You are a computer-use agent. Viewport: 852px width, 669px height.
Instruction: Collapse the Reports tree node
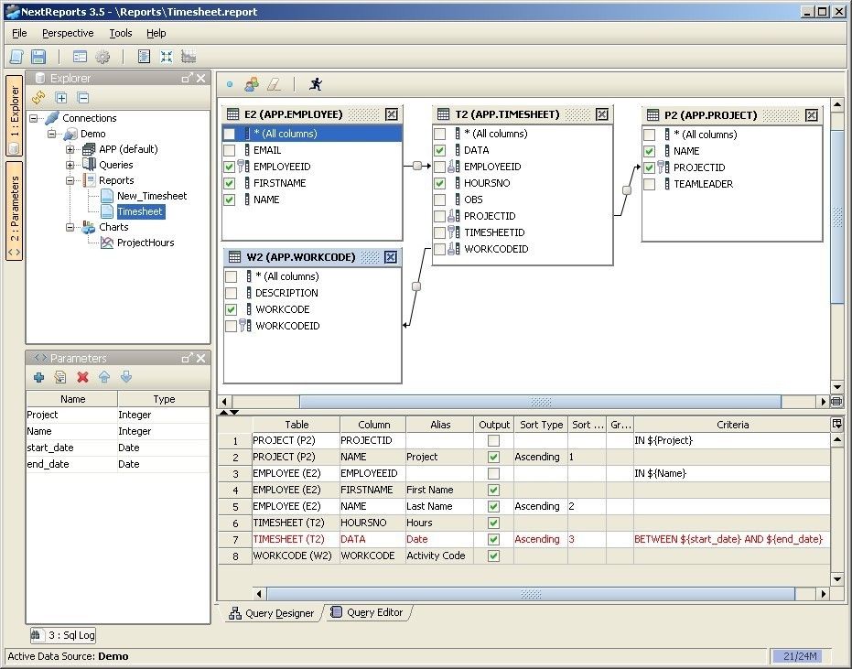click(x=70, y=180)
